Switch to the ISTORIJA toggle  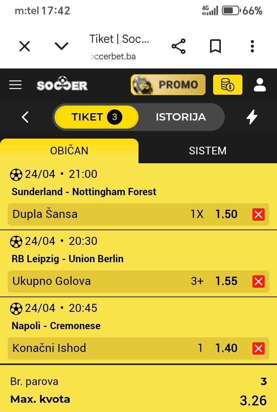(x=180, y=117)
